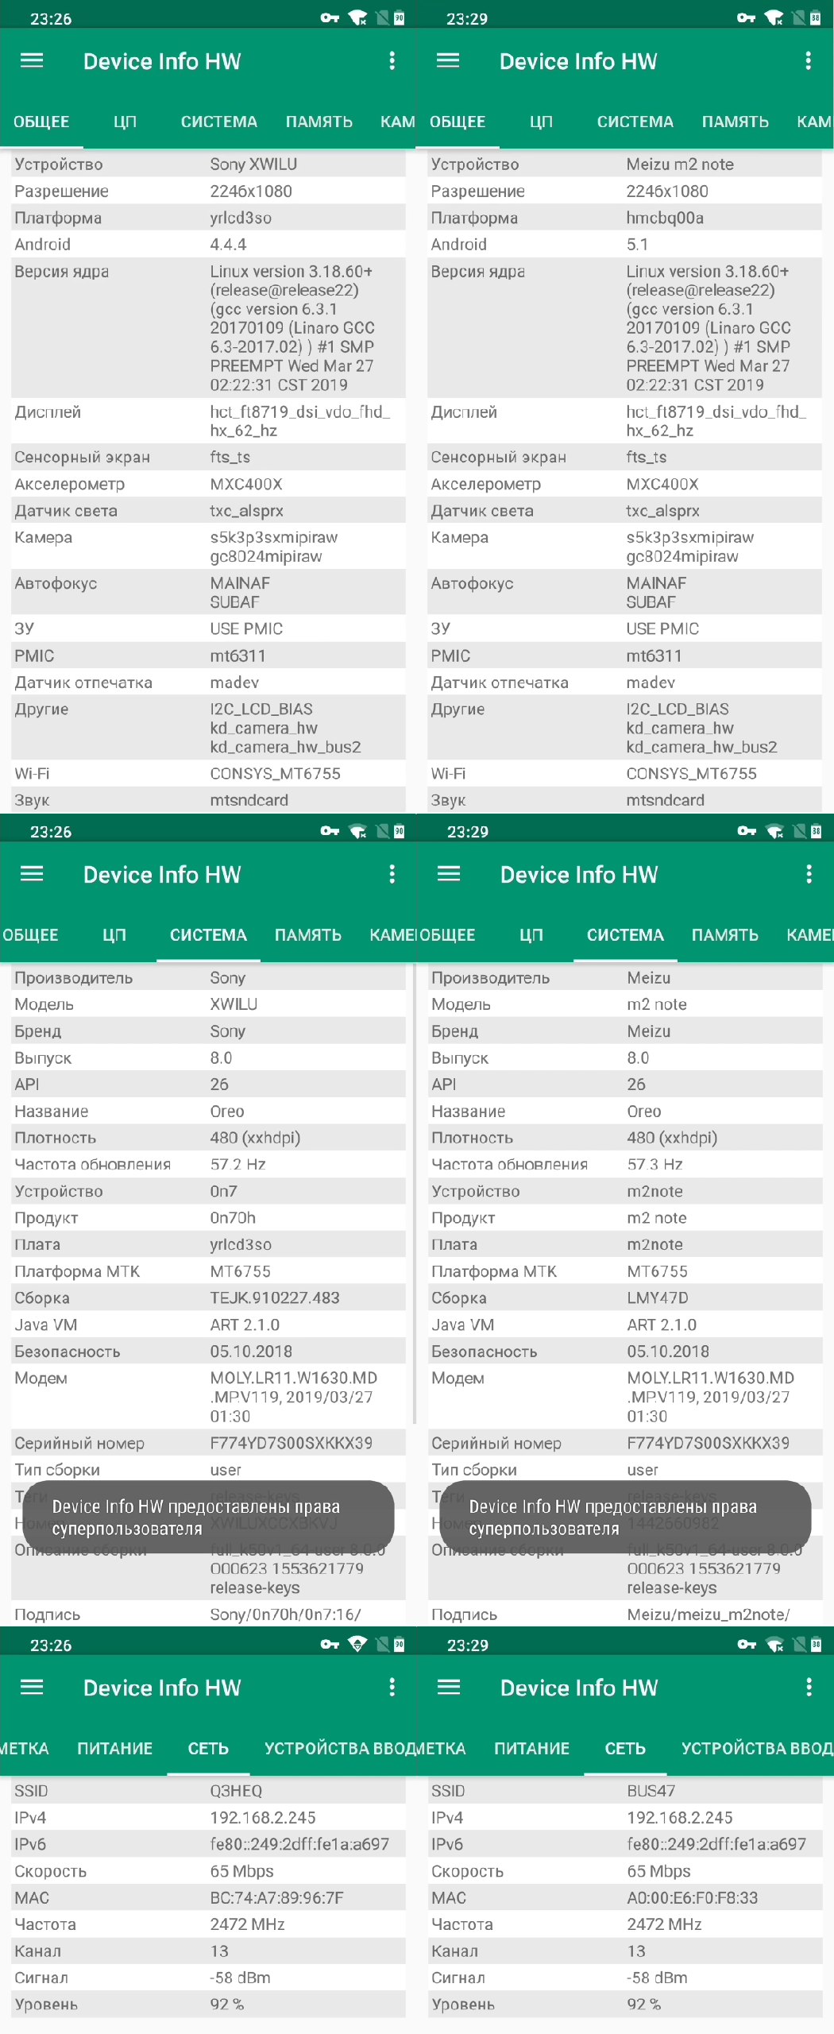The width and height of the screenshot is (834, 2034).
Task: Tap SSID value "Q3HEQ"
Action: (236, 1791)
